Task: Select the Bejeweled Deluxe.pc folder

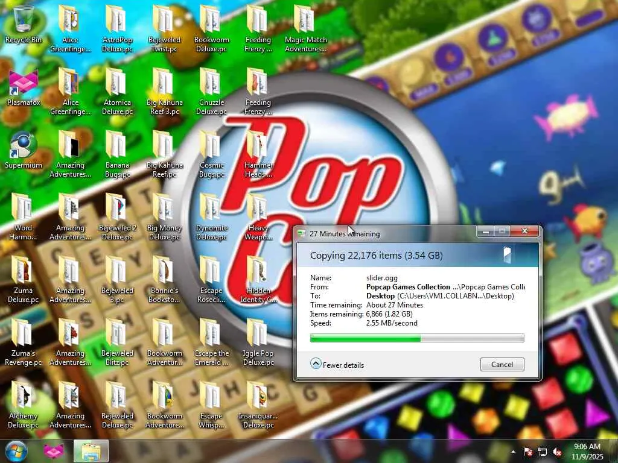Action: point(118,405)
